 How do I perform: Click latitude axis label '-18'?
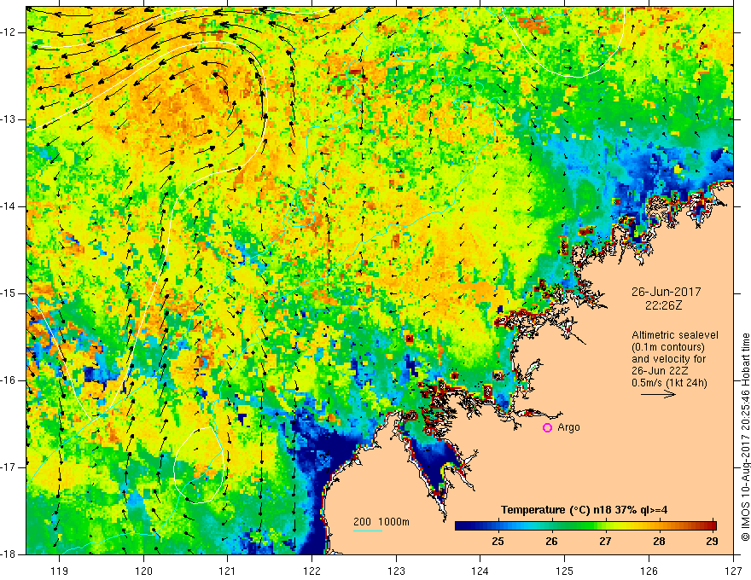[9, 554]
